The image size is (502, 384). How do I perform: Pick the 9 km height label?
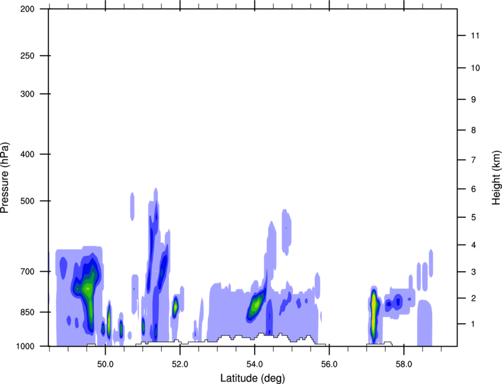coord(474,100)
